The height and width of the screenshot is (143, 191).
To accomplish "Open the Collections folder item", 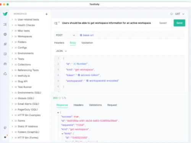I will click(24, 64).
